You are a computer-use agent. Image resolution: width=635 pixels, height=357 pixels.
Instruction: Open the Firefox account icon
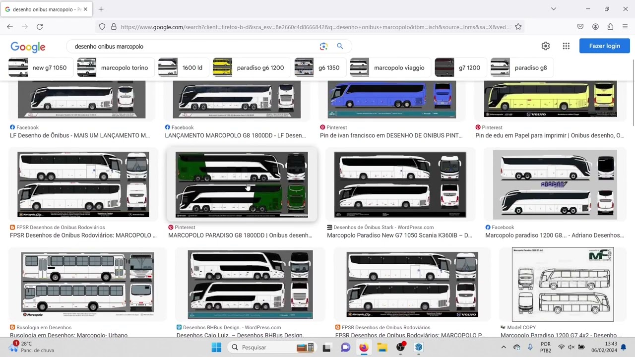coord(595,27)
